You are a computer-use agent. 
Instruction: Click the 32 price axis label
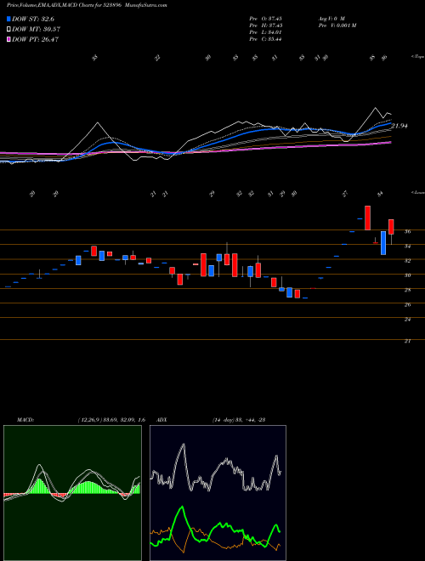(407, 261)
